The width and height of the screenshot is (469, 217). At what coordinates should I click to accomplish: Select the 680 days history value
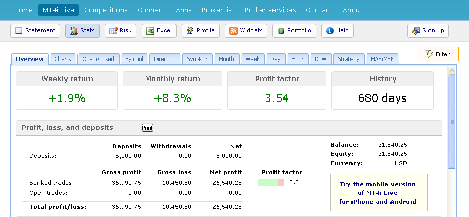pyautogui.click(x=382, y=98)
